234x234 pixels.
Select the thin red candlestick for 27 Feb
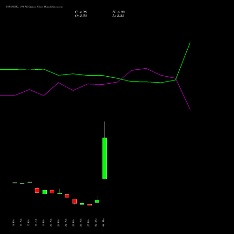pos(89,205)
